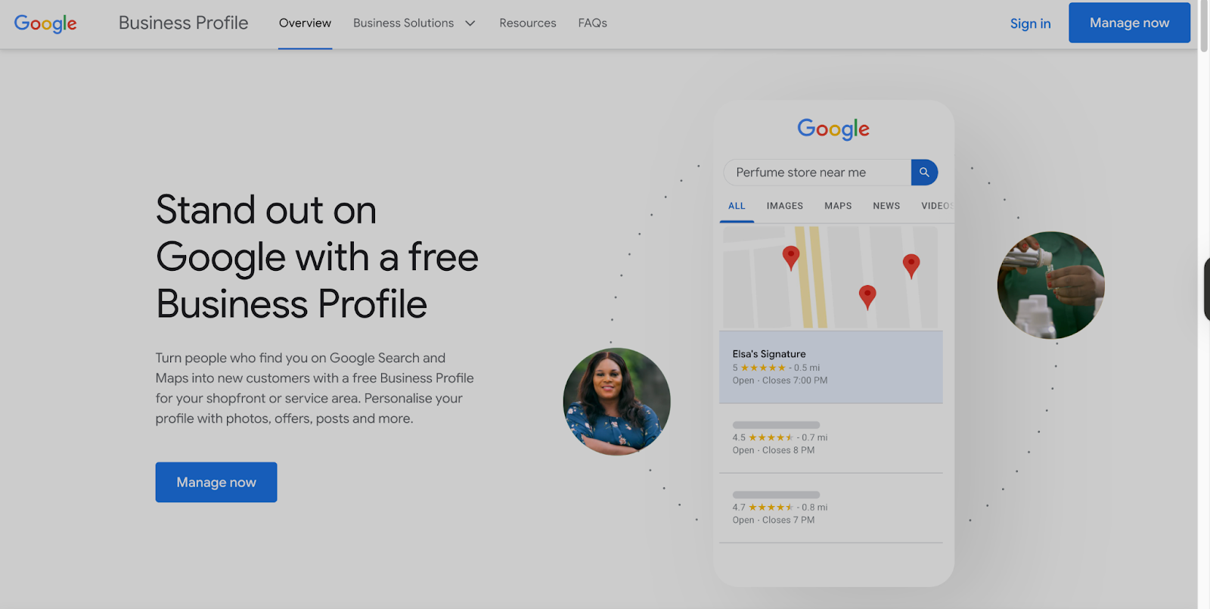Click Manage now button below headline
1210x609 pixels.
pyautogui.click(x=216, y=482)
